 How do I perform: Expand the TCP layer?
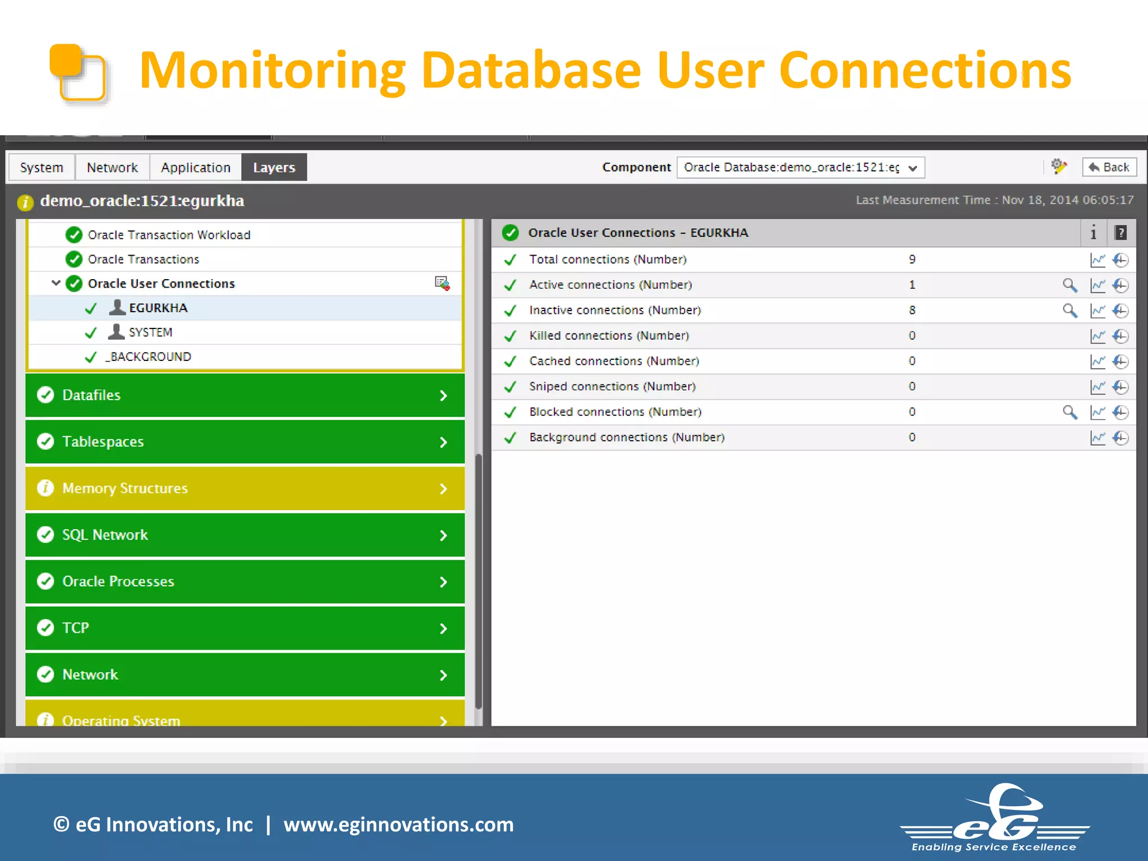245,628
